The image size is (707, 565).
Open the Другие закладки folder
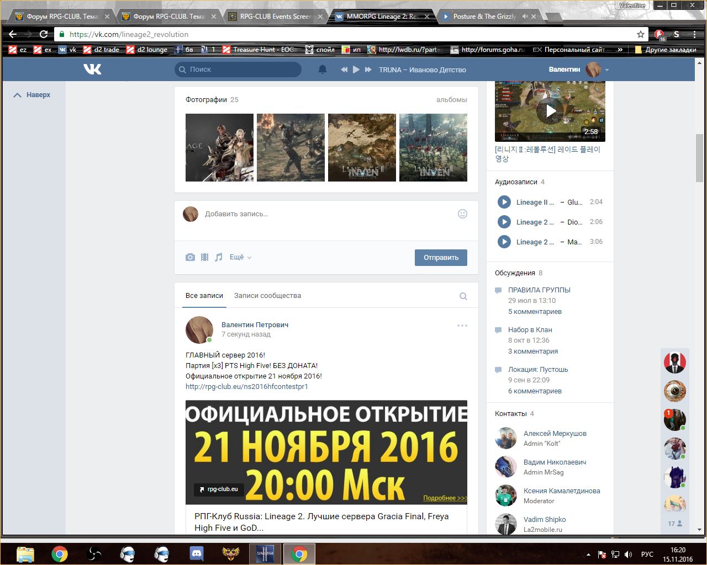pos(666,50)
